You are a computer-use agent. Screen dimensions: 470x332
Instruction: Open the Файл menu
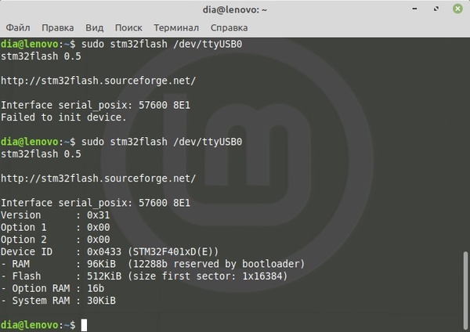pyautogui.click(x=20, y=27)
